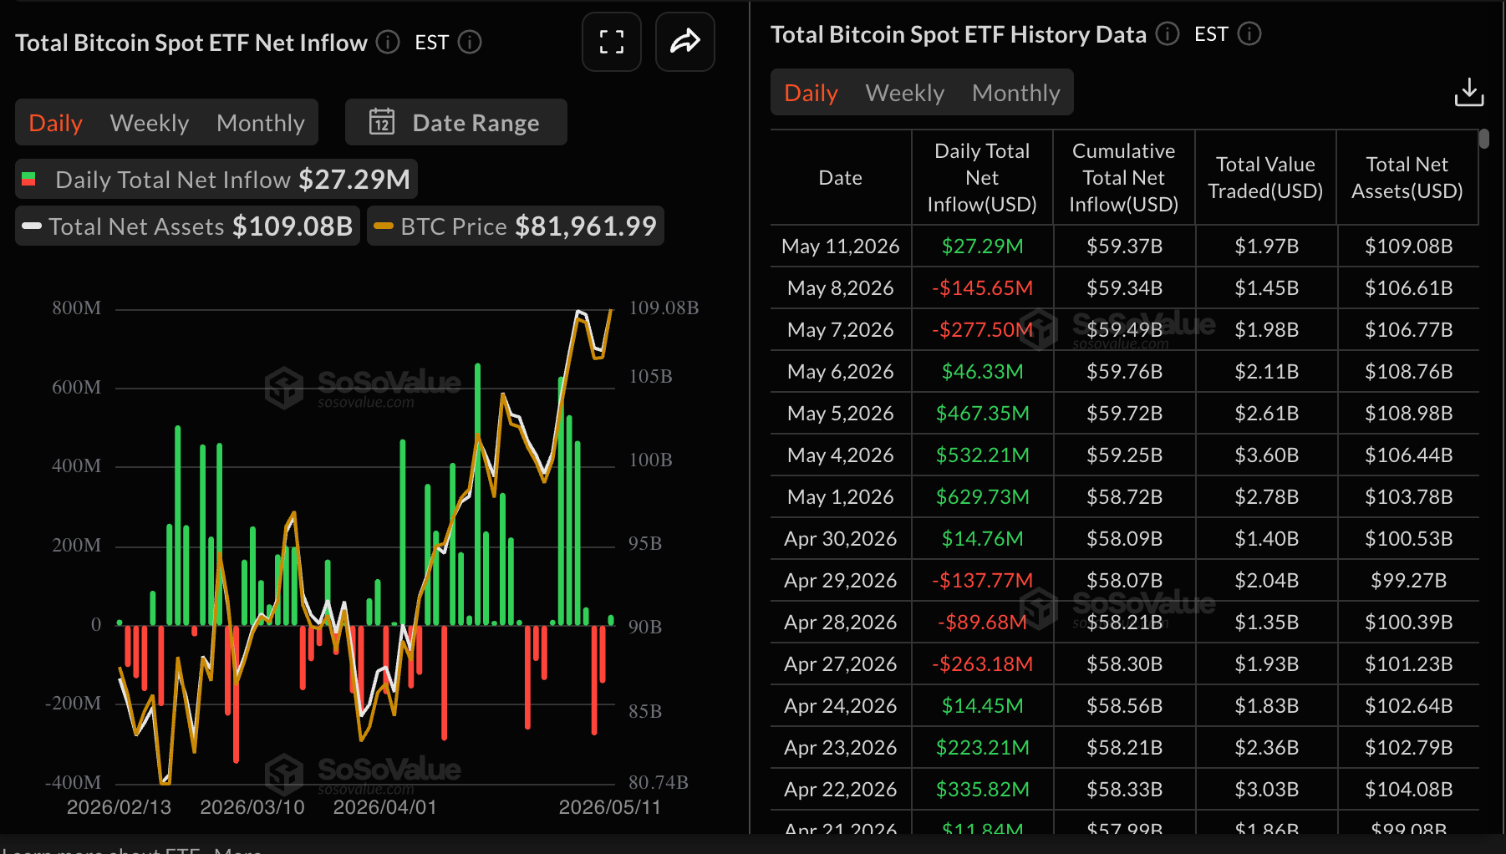Click the Apr 24,2026 date cell

click(x=841, y=705)
